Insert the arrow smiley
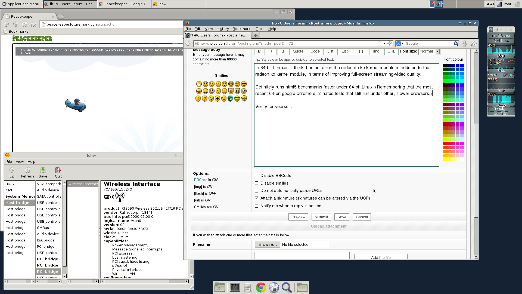522x294 pixels. coord(217,99)
